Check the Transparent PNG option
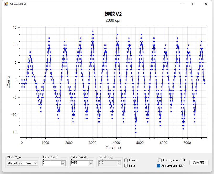The height and width of the screenshot is (174, 214). coord(160,160)
